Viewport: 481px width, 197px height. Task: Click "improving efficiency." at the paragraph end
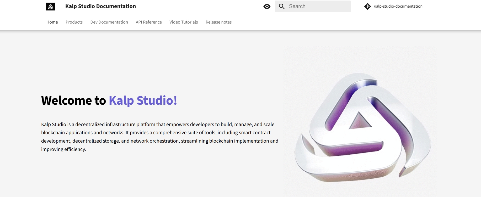coord(63,149)
